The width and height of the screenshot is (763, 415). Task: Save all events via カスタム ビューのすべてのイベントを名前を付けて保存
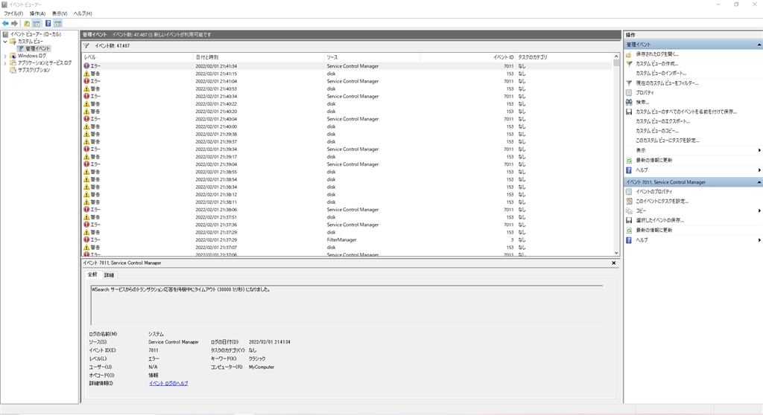pyautogui.click(x=686, y=112)
